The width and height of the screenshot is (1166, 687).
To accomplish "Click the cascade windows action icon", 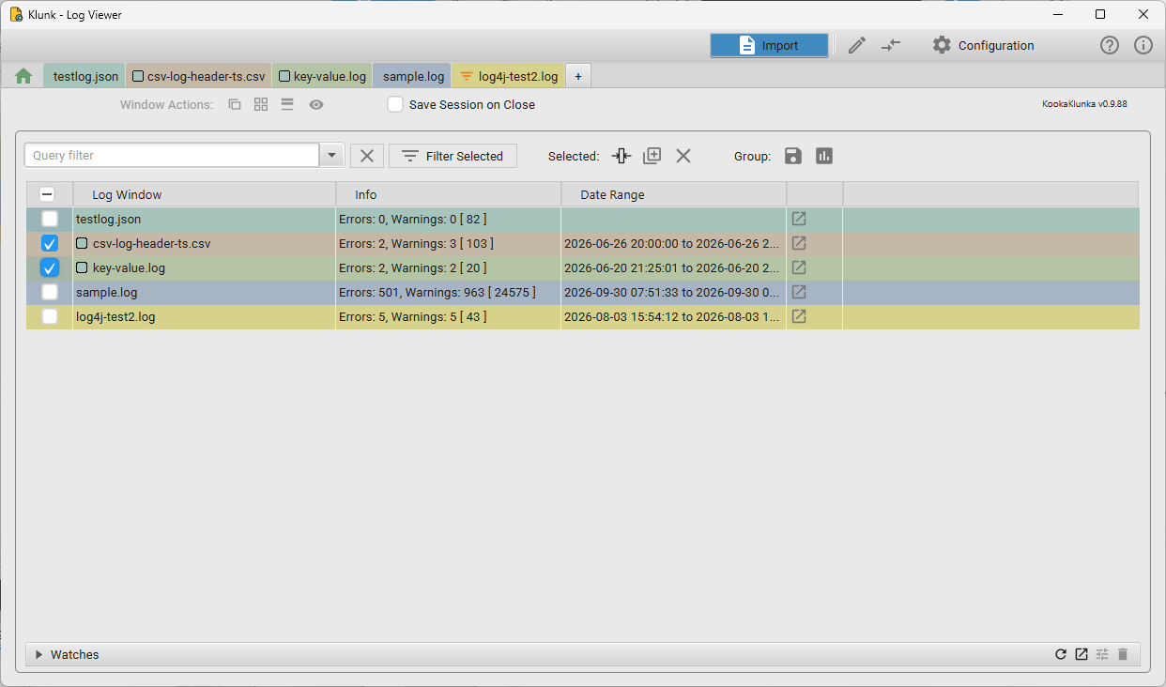I will click(x=235, y=104).
